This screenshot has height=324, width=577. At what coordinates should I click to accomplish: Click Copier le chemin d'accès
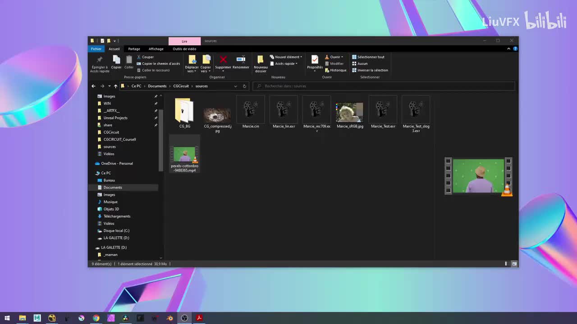coord(158,63)
